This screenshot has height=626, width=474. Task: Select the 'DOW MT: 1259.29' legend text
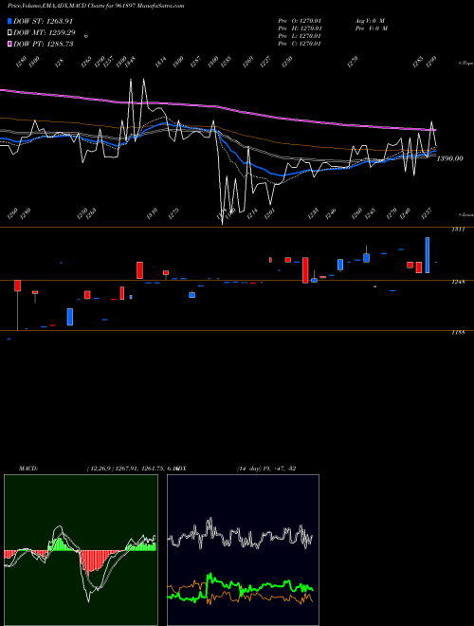point(44,33)
